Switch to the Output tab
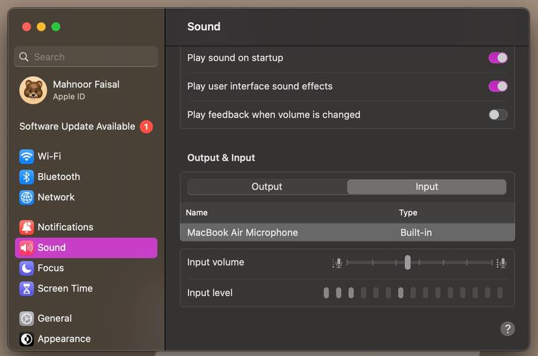This screenshot has width=538, height=356. pos(267,186)
